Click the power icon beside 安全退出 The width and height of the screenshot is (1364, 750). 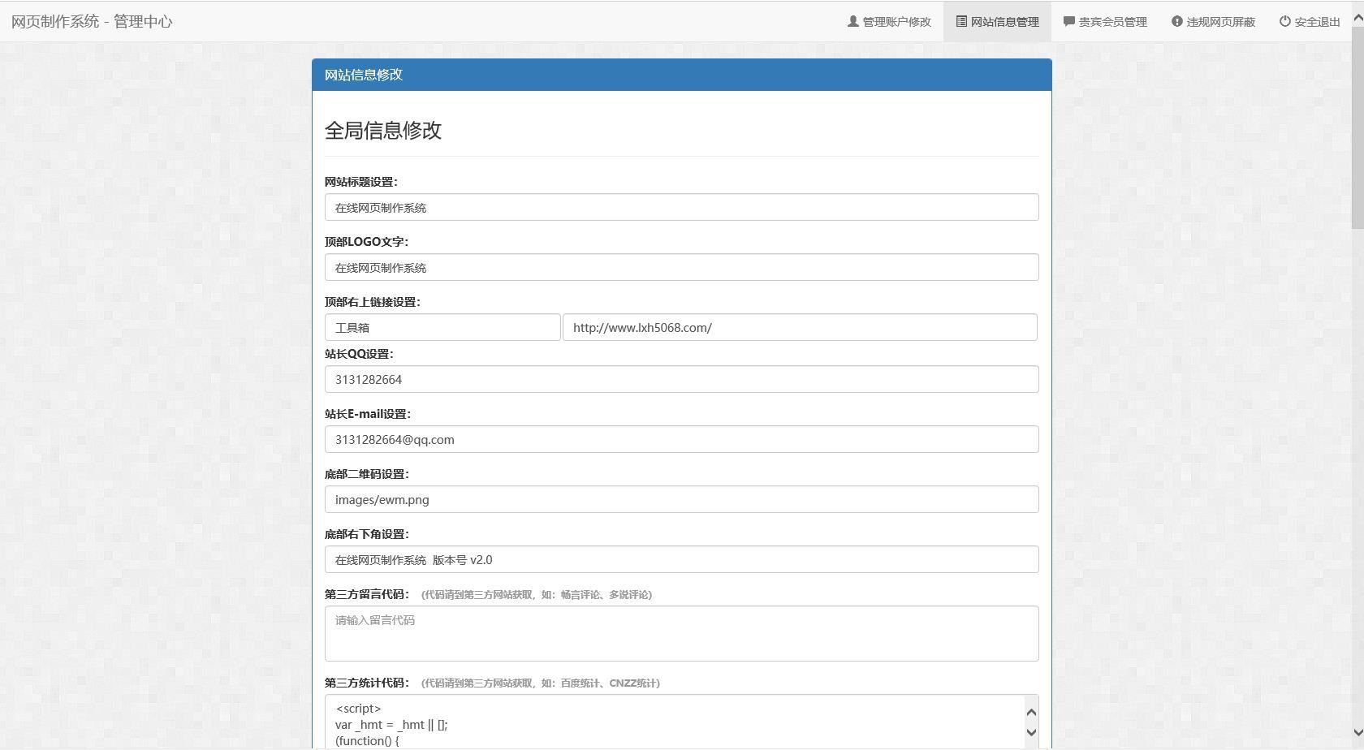click(1285, 21)
